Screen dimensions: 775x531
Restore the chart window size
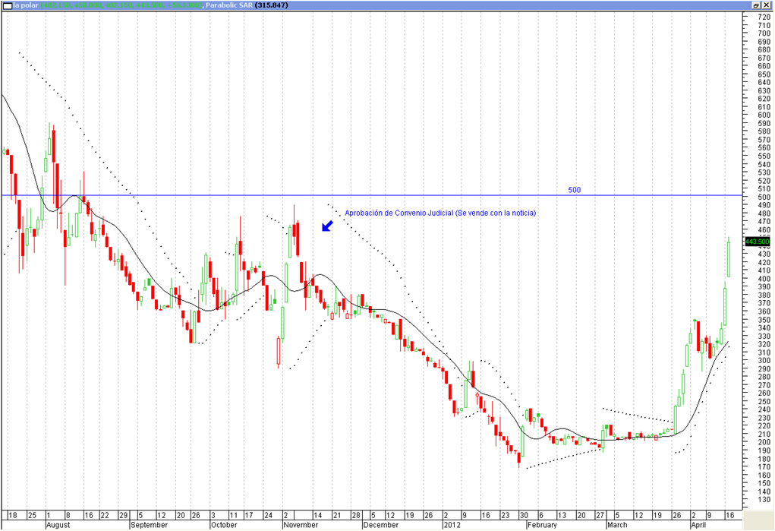pyautogui.click(x=756, y=5)
